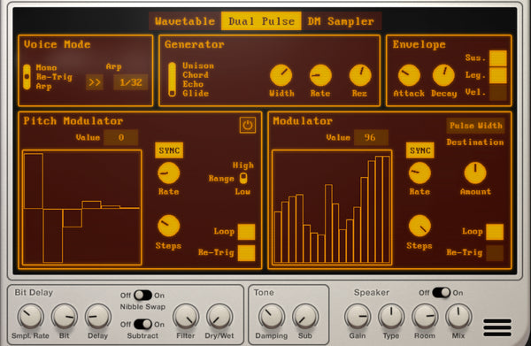Click the Envelope Decay knob
This screenshot has height=346, width=531.
443,75
